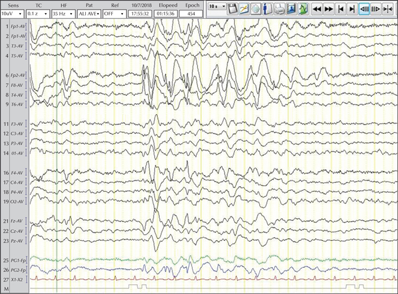Viewport: 398px width, 294px height.
Task: Select channel 11 F3-AV label
Action: click(x=17, y=124)
